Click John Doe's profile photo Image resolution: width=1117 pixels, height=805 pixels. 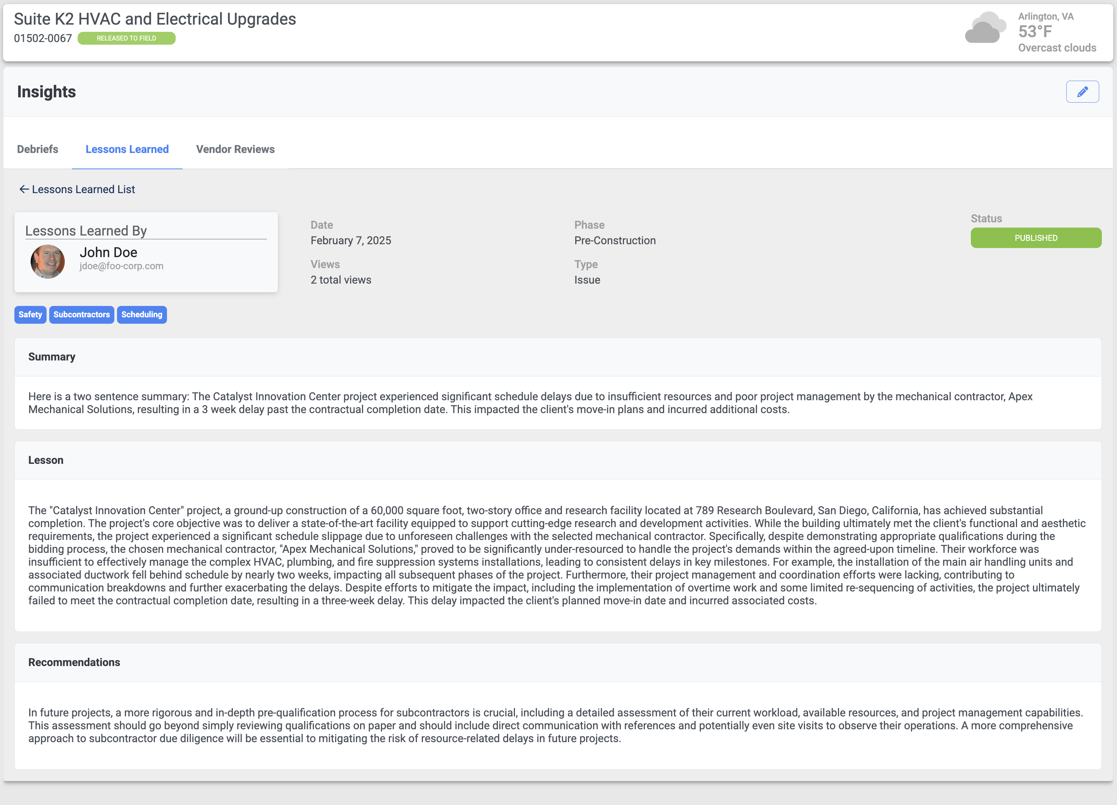pos(47,261)
